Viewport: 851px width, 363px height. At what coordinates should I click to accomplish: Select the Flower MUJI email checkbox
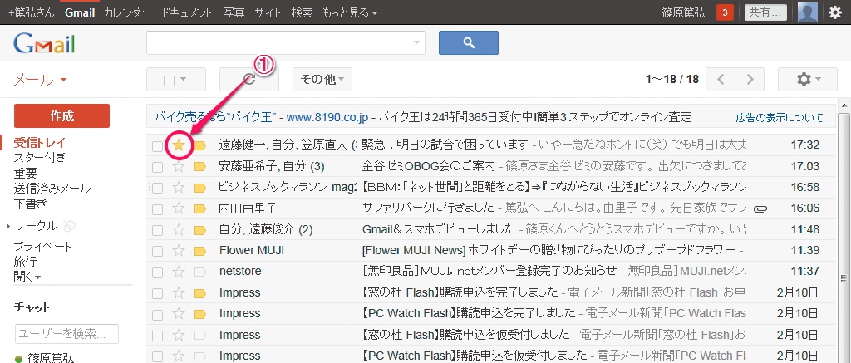(157, 250)
